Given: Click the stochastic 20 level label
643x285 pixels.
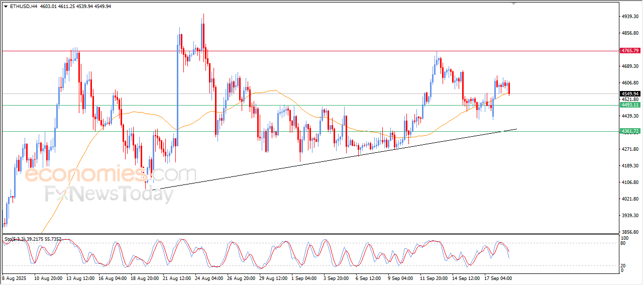Looking at the screenshot, I should point(623,265).
